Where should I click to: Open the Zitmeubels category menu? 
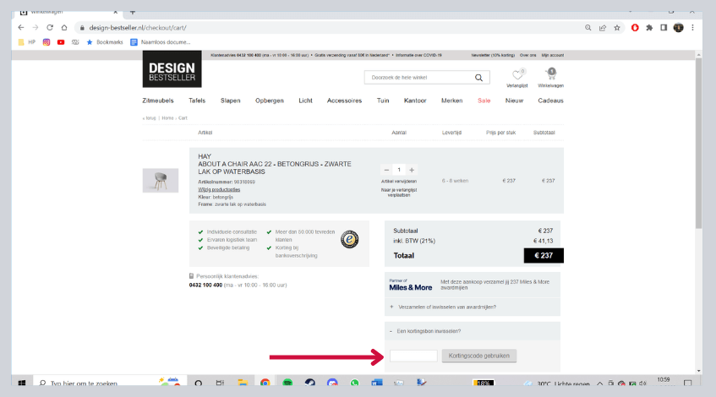click(x=157, y=101)
